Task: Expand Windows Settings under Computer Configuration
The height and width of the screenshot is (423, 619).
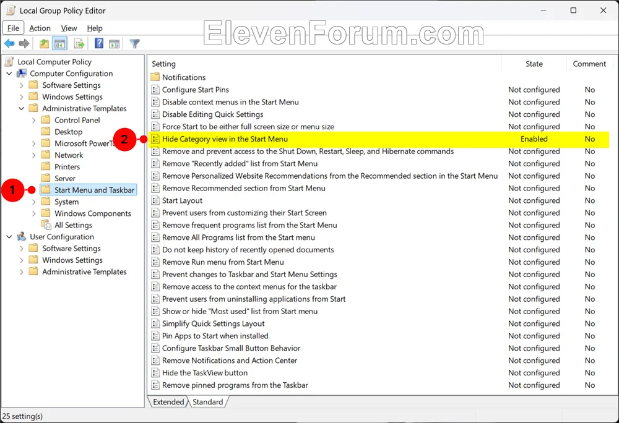Action: point(21,96)
